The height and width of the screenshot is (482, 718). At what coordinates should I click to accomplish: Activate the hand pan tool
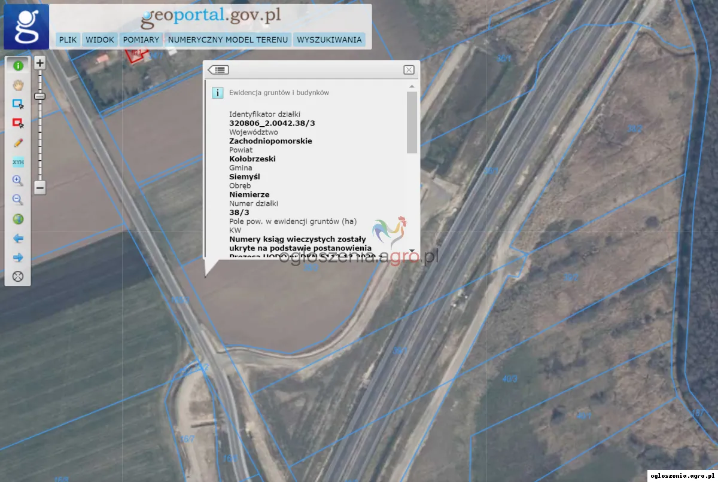click(18, 85)
